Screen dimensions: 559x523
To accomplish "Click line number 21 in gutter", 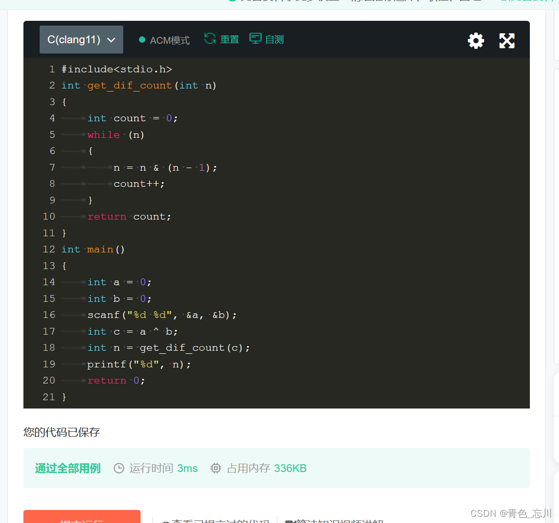I will pyautogui.click(x=49, y=397).
